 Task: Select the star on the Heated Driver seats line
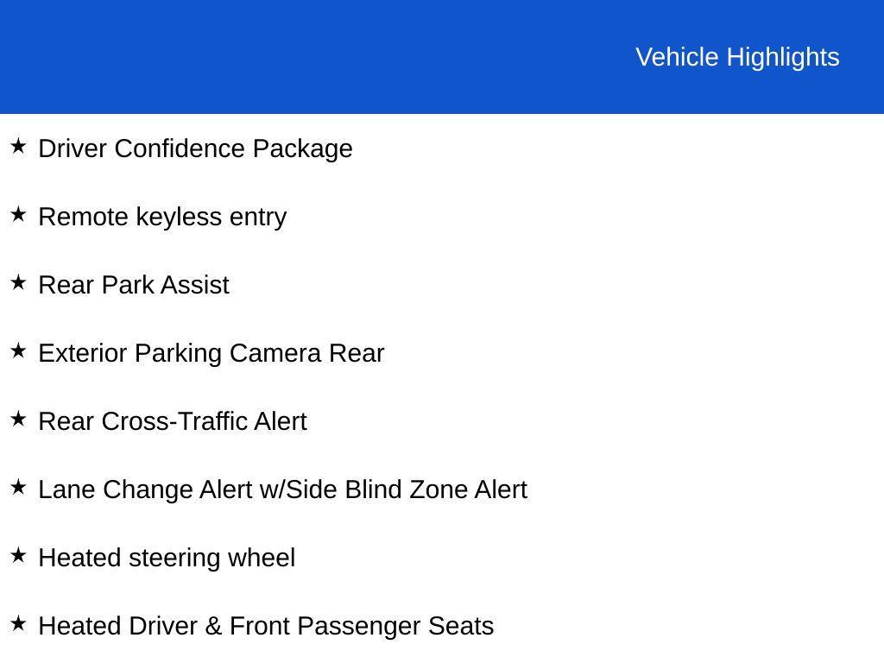click(x=18, y=624)
